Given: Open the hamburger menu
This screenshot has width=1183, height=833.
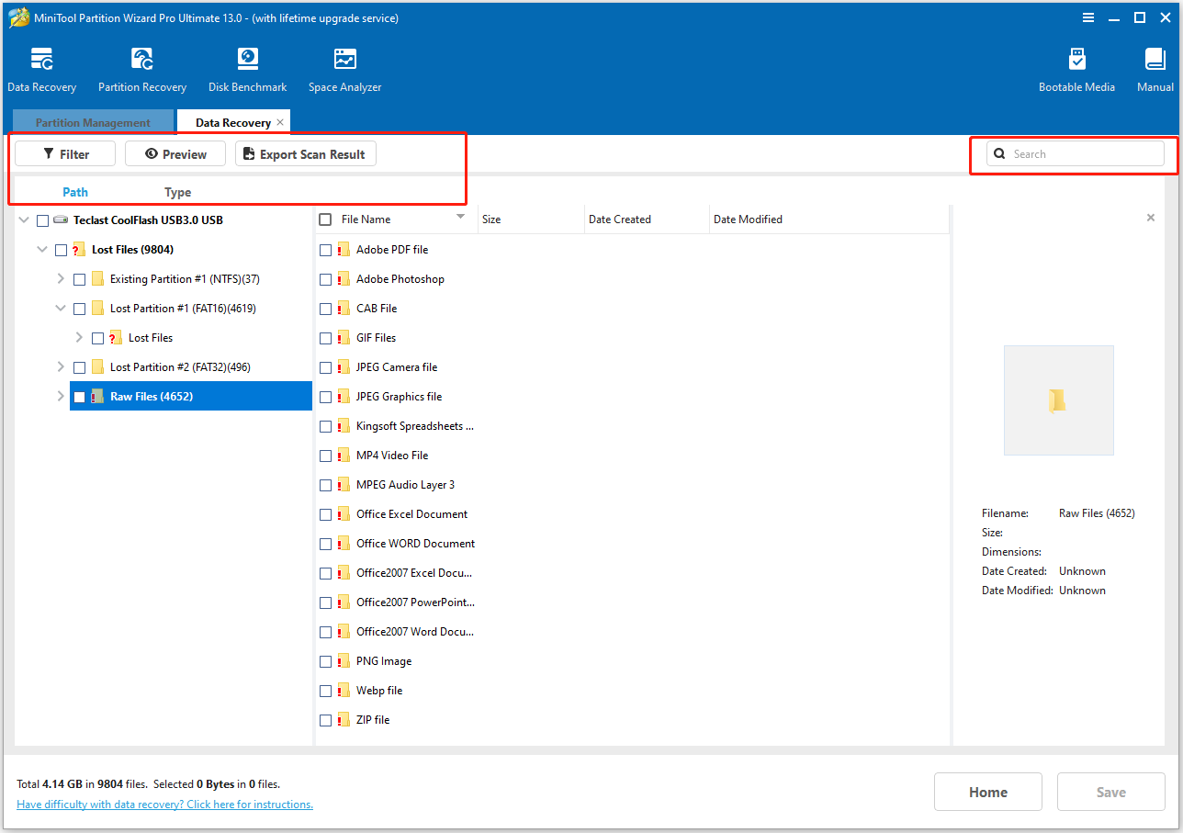Looking at the screenshot, I should (1088, 17).
